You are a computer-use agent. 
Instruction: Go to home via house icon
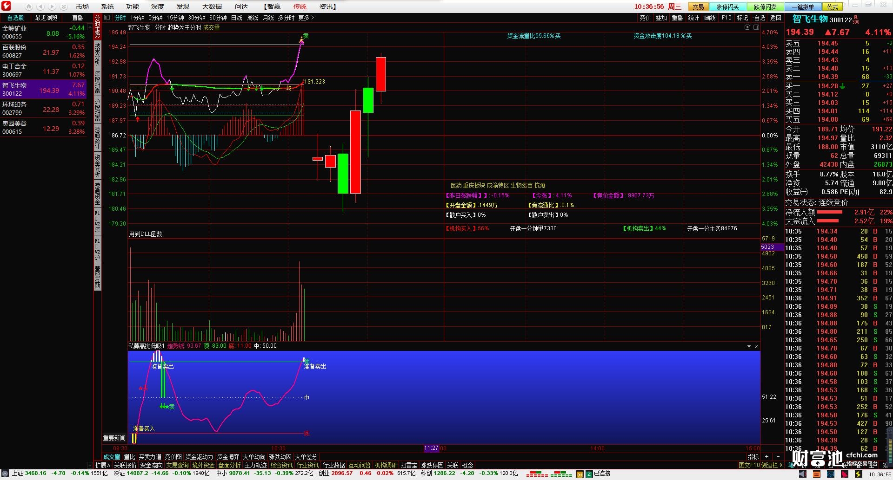click(x=29, y=6)
